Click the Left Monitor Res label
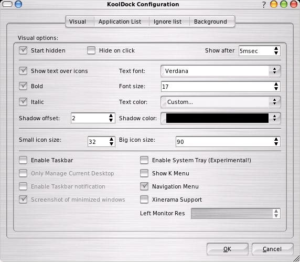Image resolution: width=300 pixels, height=262 pixels. click(x=162, y=213)
